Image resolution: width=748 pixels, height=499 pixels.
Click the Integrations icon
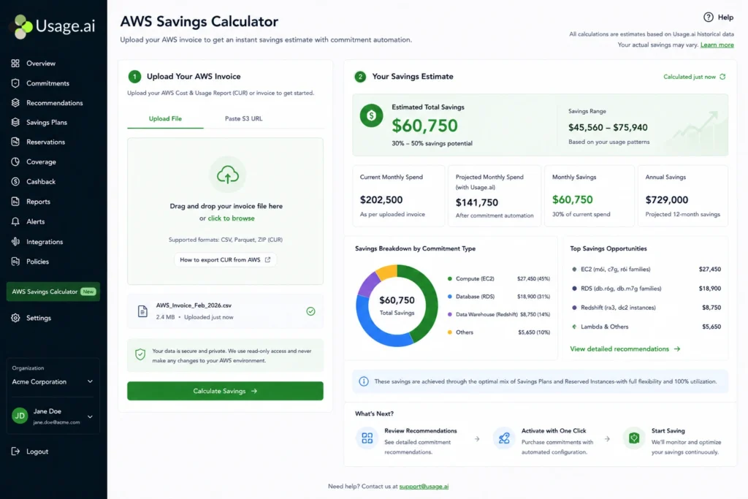tap(15, 241)
